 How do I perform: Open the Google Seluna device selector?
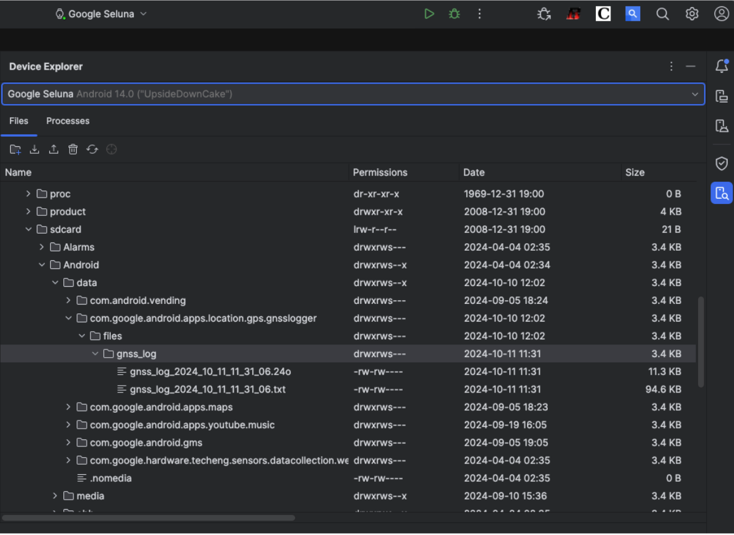101,13
